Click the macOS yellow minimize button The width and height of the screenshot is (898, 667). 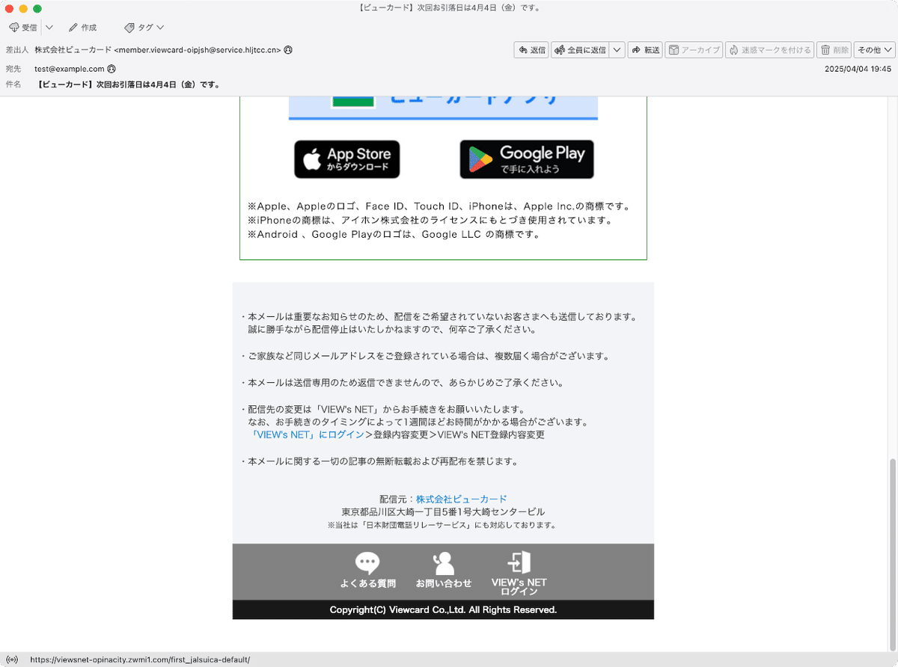pos(23,8)
